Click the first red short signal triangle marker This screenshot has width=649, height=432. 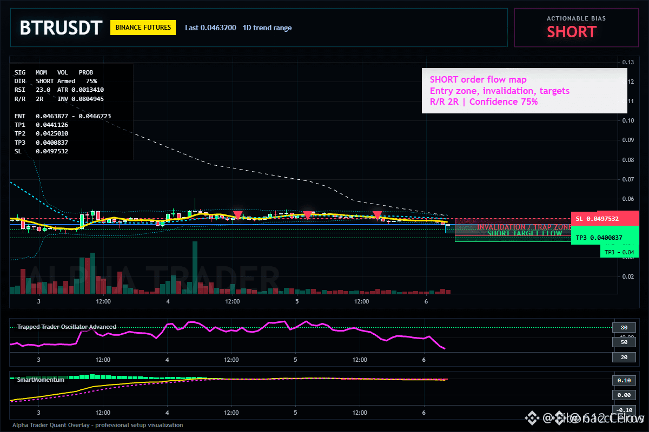237,215
